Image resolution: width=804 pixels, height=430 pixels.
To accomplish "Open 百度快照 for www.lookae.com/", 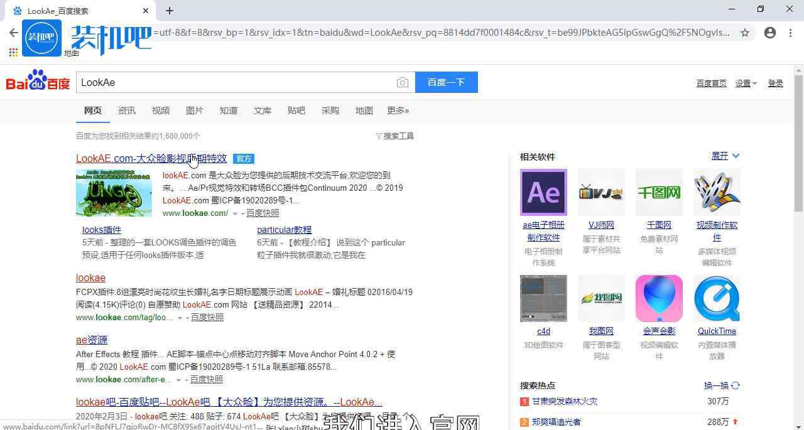I will [263, 213].
